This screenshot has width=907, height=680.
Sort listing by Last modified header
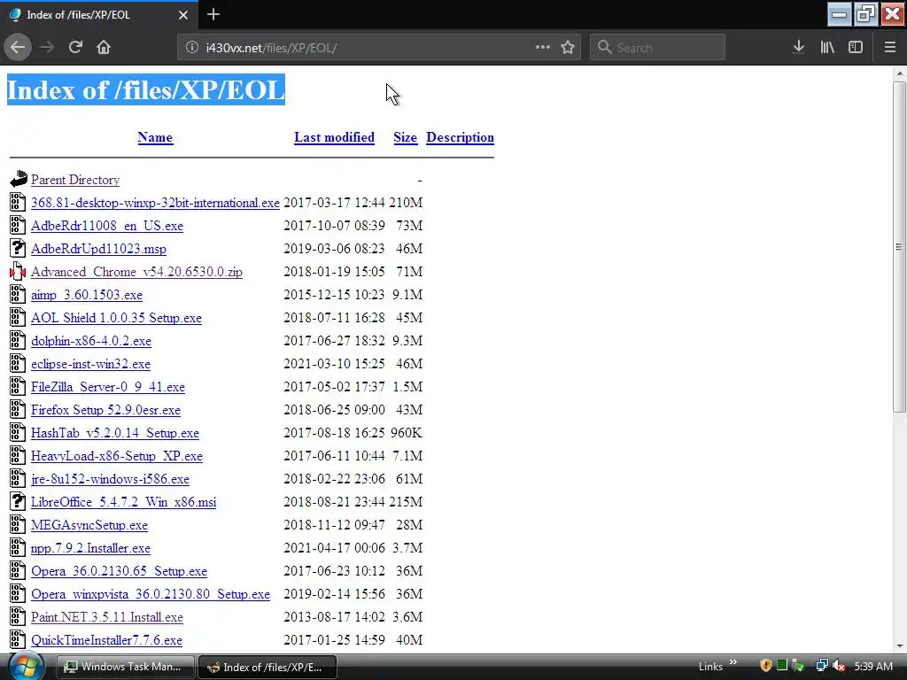coord(334,137)
